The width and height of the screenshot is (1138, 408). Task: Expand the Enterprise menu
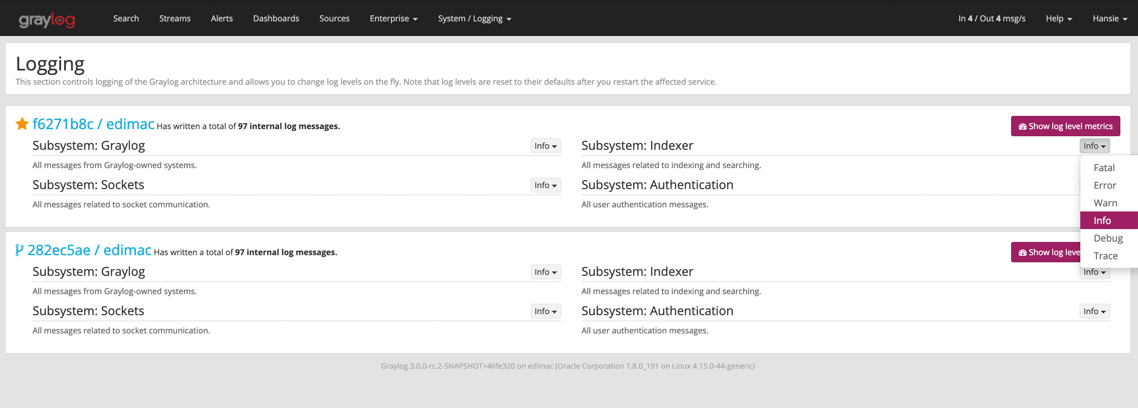coord(394,19)
